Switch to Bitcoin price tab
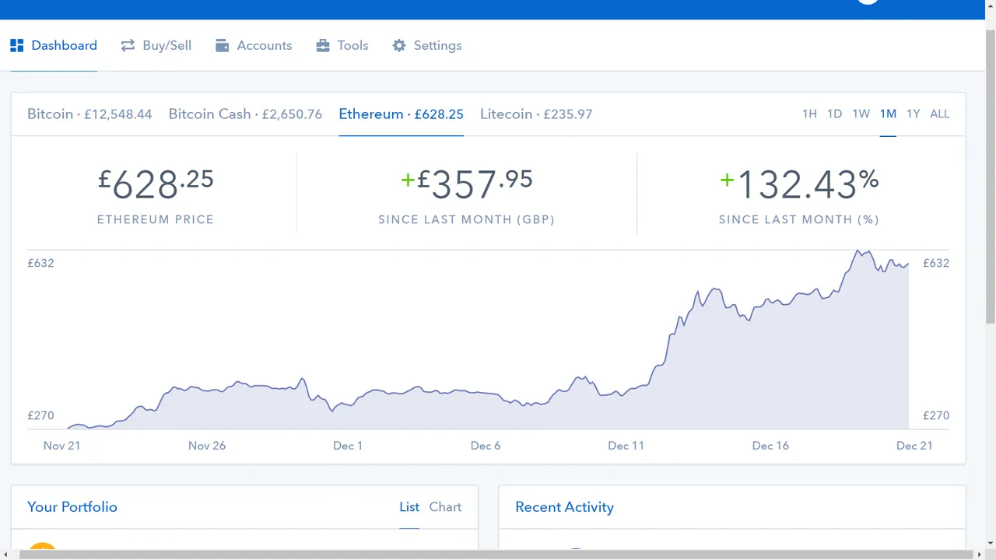Image resolution: width=996 pixels, height=560 pixels. [89, 114]
